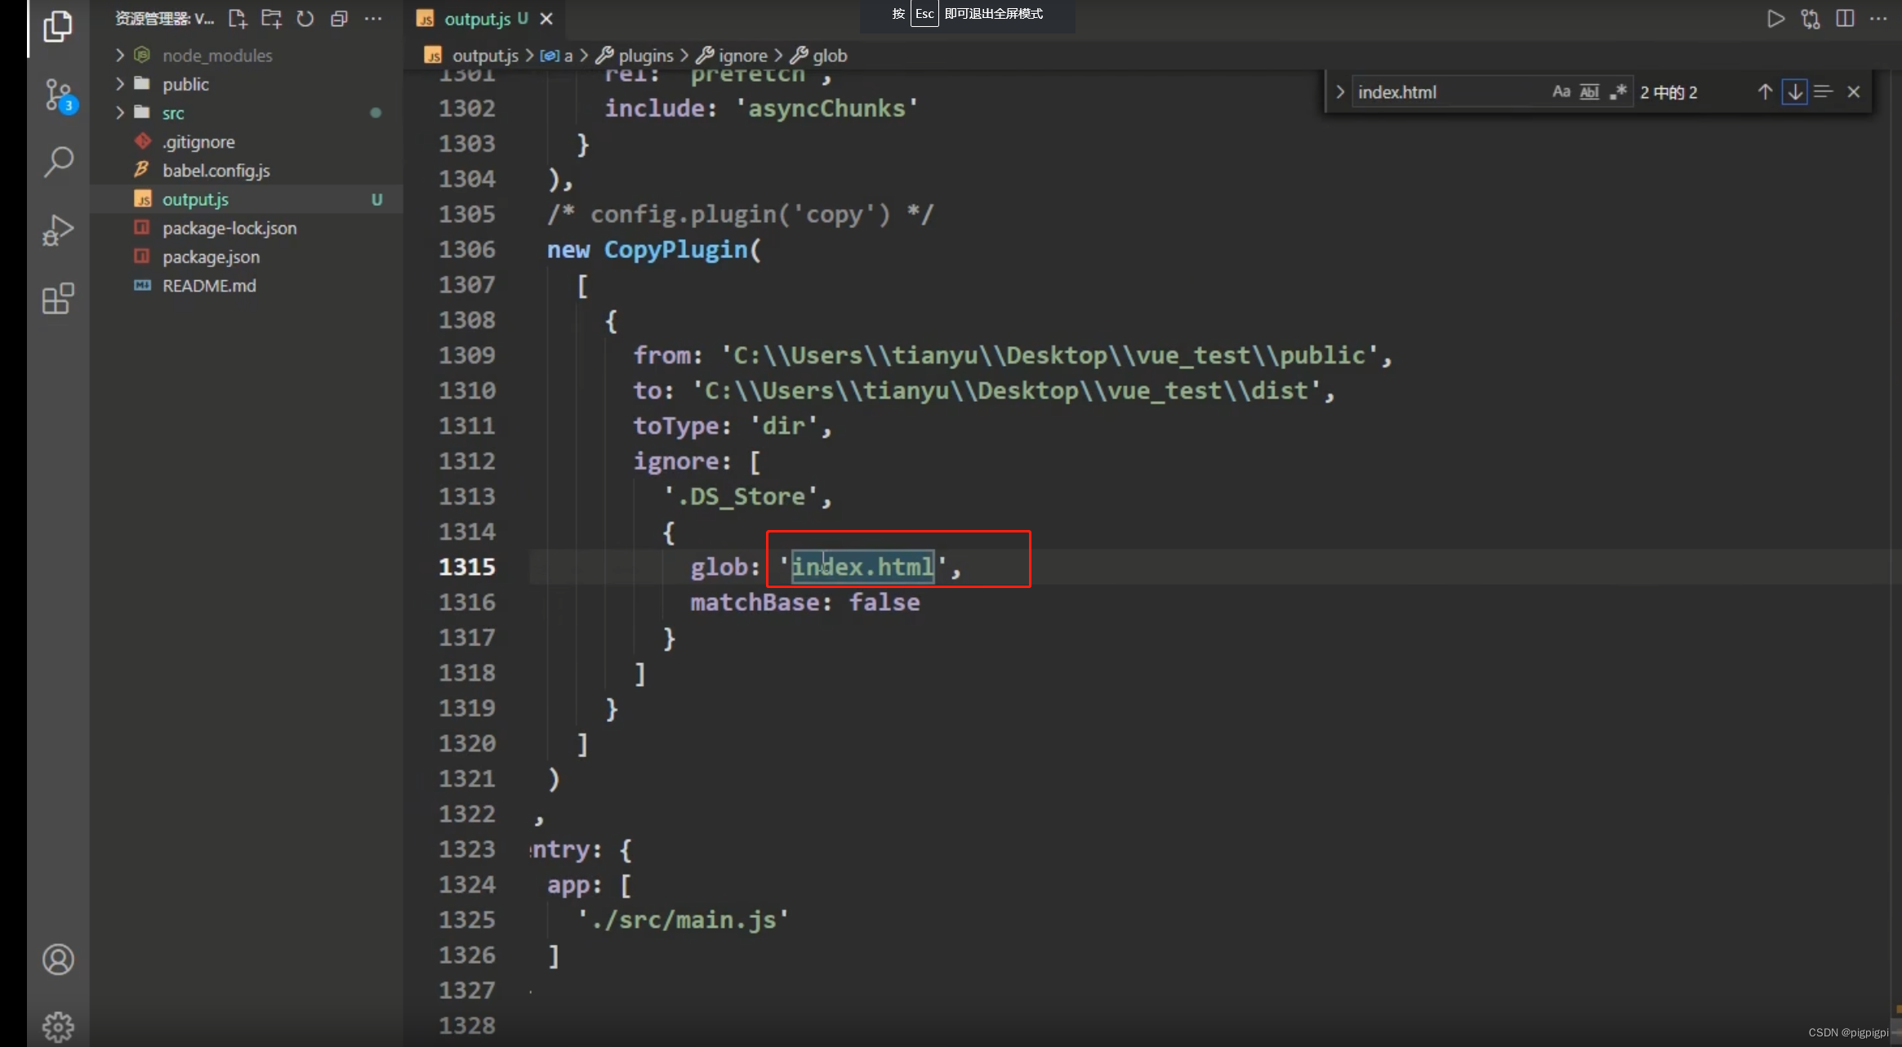Expand the src folder
The width and height of the screenshot is (1902, 1047).
coord(119,113)
